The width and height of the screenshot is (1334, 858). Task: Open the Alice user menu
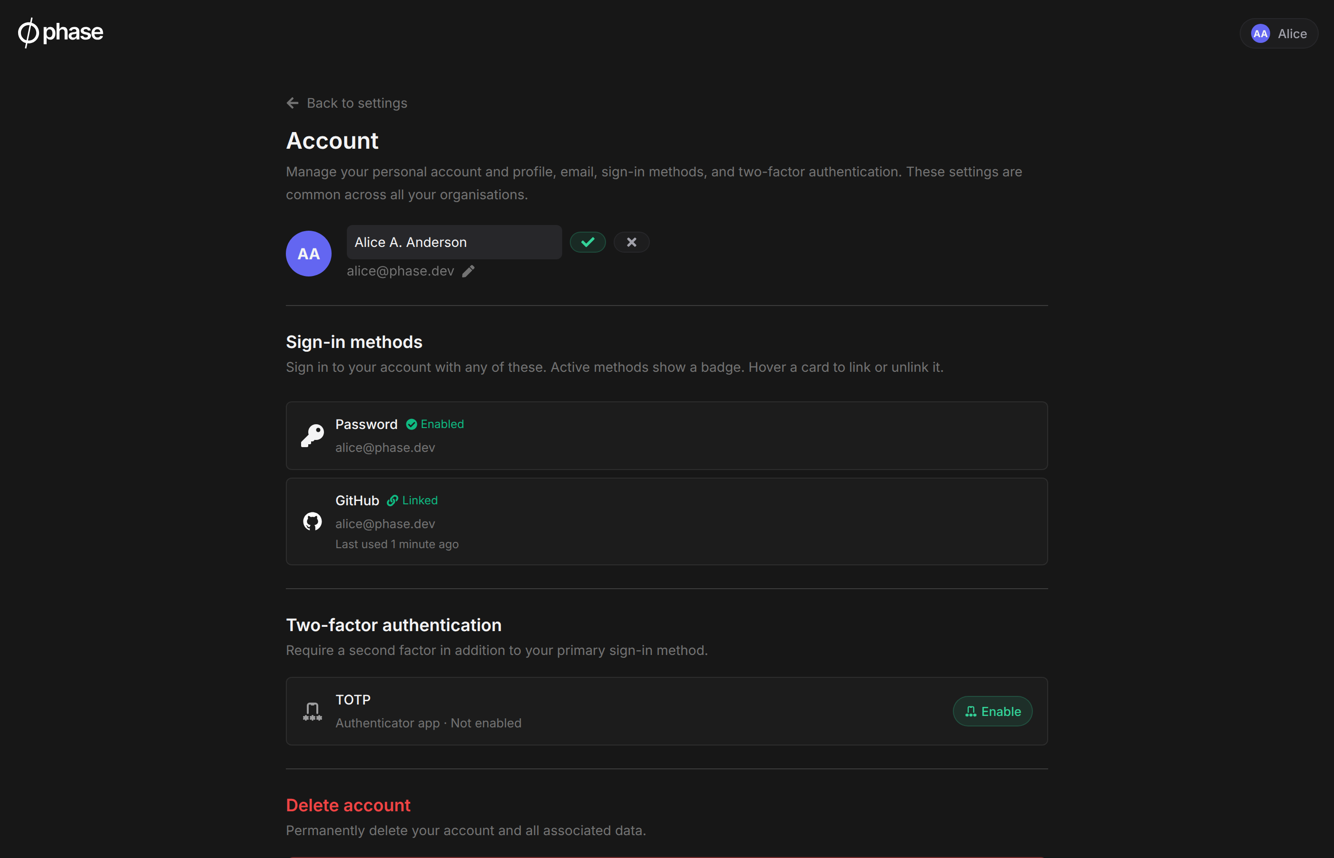pos(1278,34)
